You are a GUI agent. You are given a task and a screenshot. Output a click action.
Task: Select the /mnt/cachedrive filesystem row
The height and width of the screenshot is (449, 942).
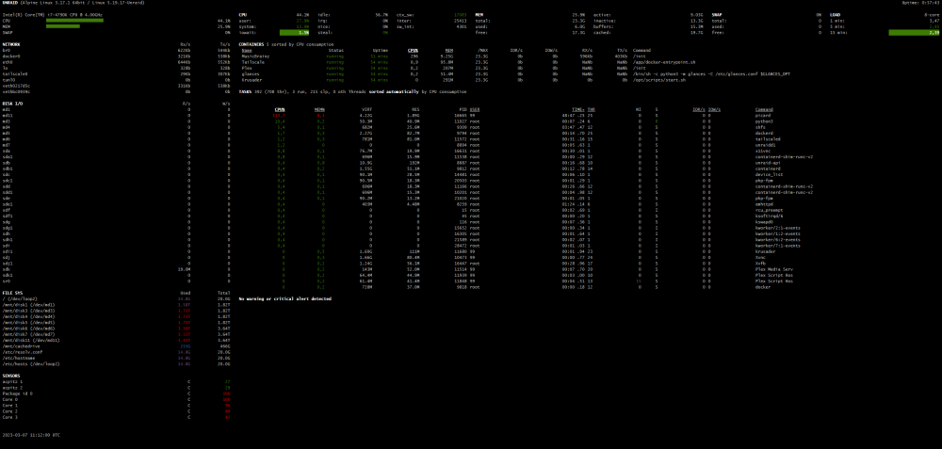pyautogui.click(x=116, y=346)
